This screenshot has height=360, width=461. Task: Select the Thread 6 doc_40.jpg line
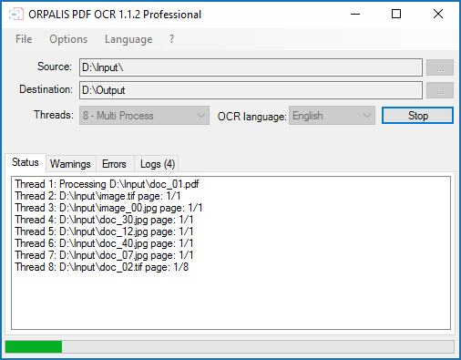104,243
